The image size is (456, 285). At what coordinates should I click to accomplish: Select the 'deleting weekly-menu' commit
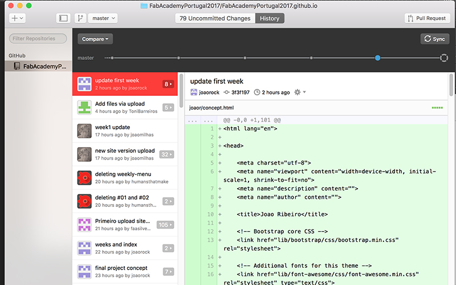click(x=125, y=178)
